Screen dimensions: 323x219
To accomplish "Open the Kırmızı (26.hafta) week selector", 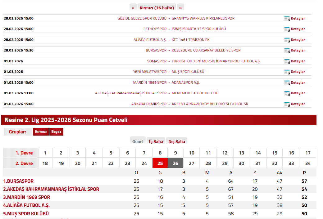I will [157, 8].
